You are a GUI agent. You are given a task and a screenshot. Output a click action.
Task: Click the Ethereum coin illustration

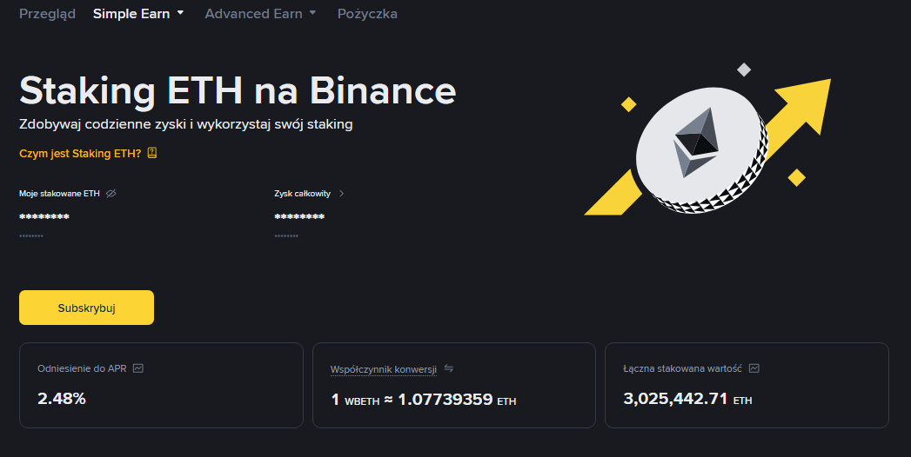tap(702, 151)
